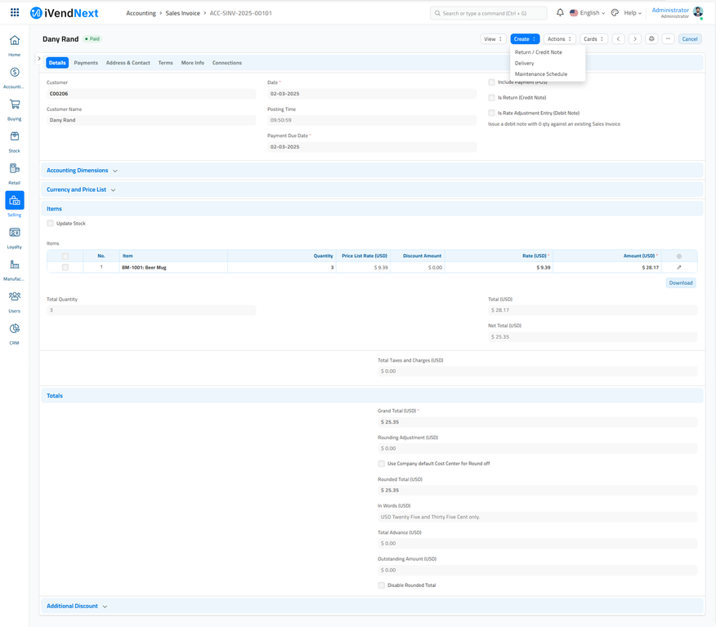The height and width of the screenshot is (627, 716).
Task: Check Is Return (Credit Note) box
Action: tap(491, 98)
